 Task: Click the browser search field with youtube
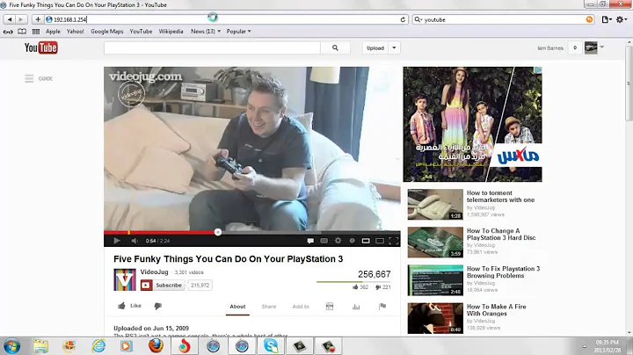click(x=504, y=19)
